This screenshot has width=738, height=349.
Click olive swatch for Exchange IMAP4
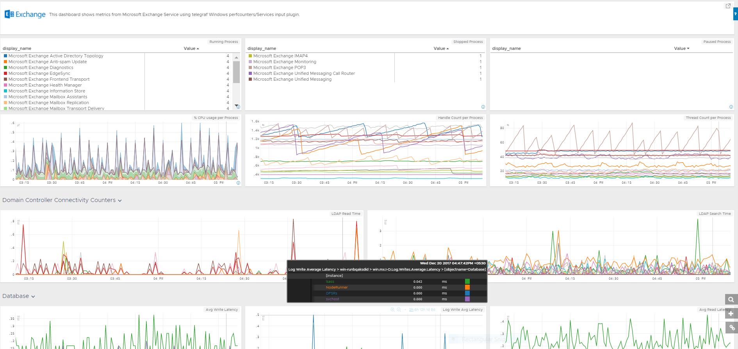250,56
